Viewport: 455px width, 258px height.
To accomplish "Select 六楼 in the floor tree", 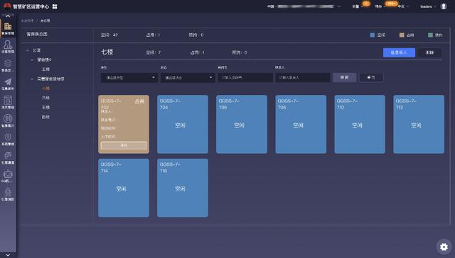I will 45,98.
